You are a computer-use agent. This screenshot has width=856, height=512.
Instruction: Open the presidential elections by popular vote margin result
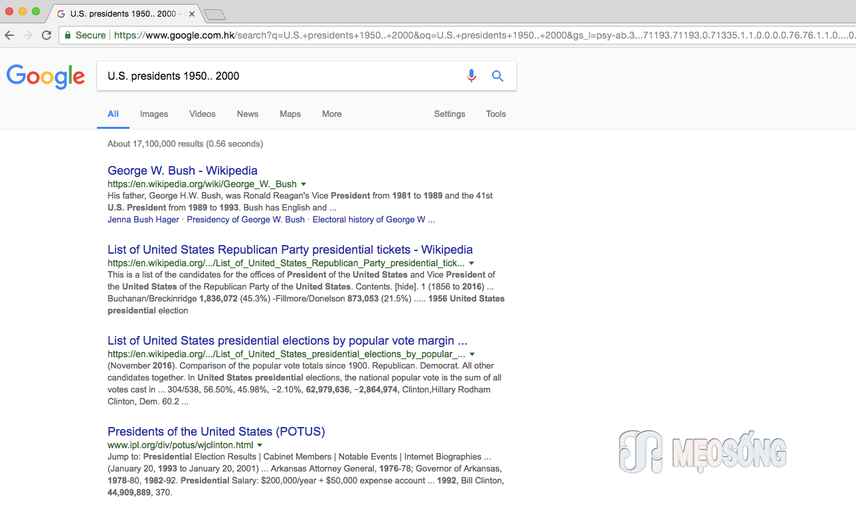coord(288,341)
